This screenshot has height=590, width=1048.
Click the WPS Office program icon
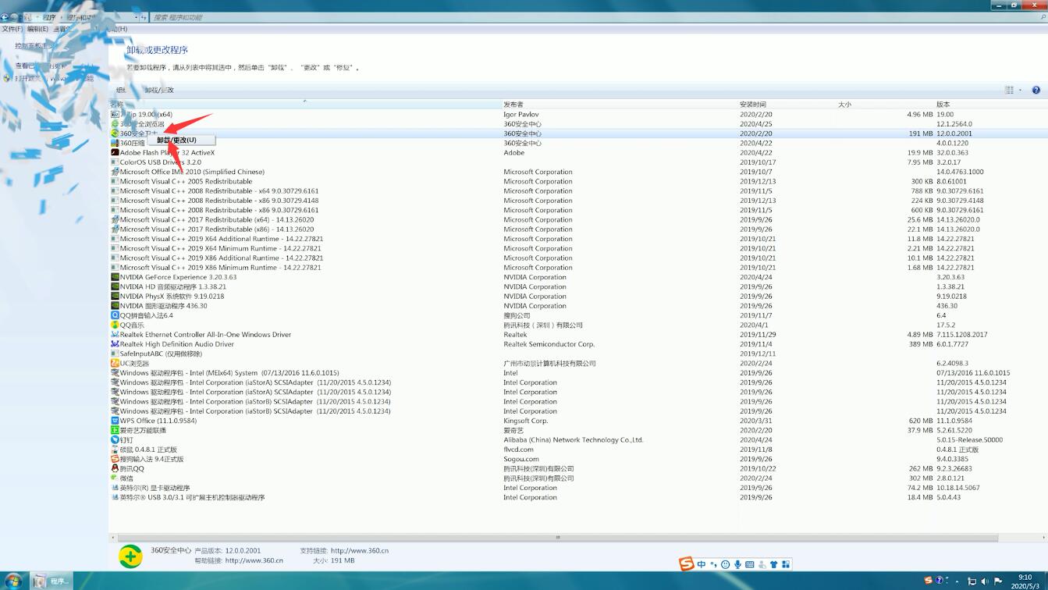coord(115,421)
